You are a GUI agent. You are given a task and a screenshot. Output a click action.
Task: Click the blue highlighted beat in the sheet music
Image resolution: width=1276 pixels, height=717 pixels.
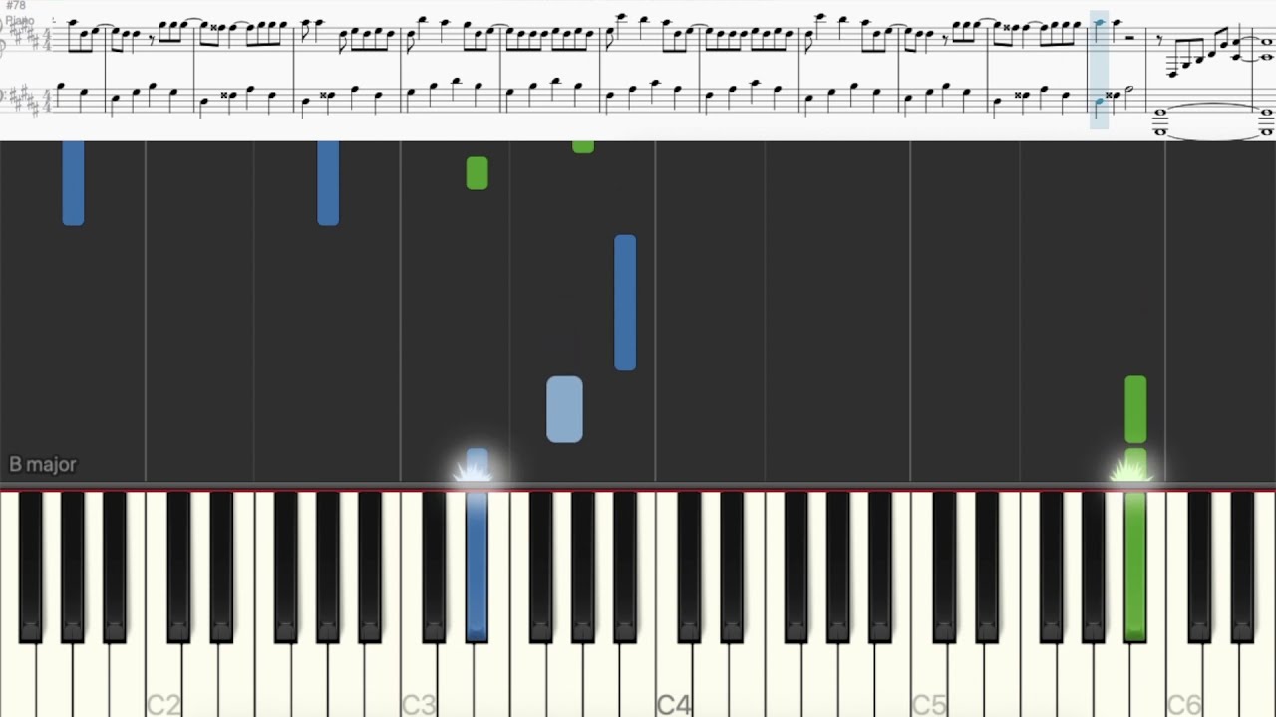(x=1099, y=70)
